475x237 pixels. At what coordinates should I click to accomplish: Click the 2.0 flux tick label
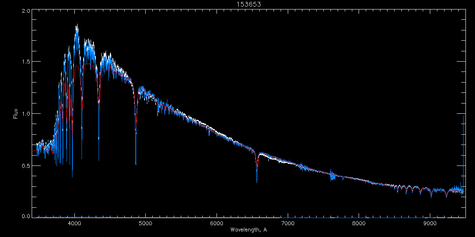click(x=26, y=11)
